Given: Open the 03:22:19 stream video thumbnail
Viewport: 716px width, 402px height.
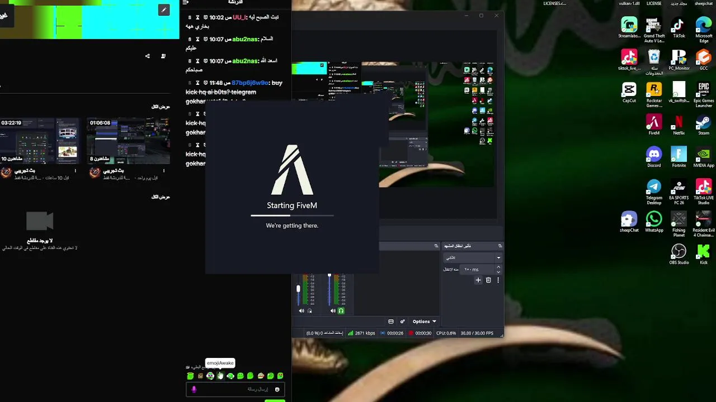Looking at the screenshot, I should 39,140.
